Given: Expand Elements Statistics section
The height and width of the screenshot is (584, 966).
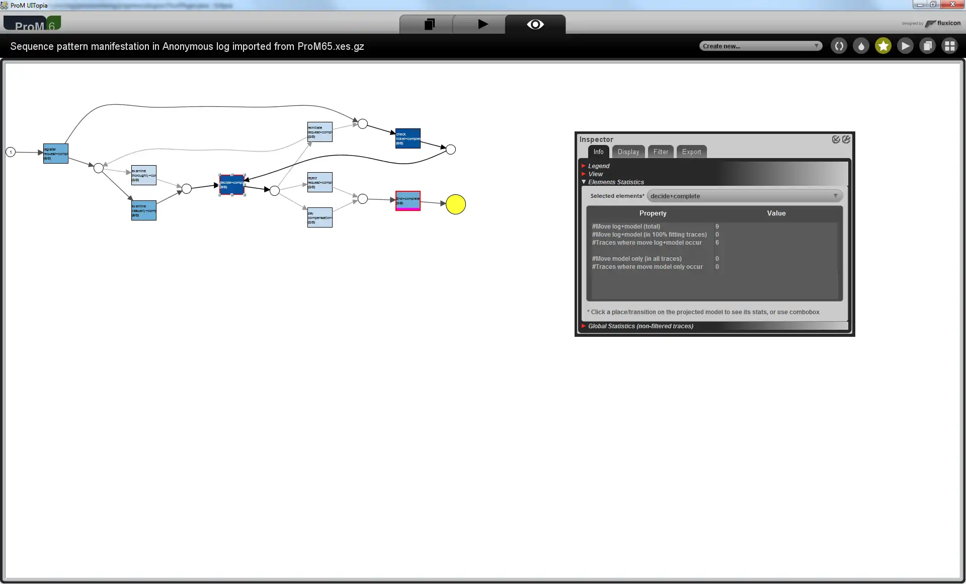Looking at the screenshot, I should point(584,182).
